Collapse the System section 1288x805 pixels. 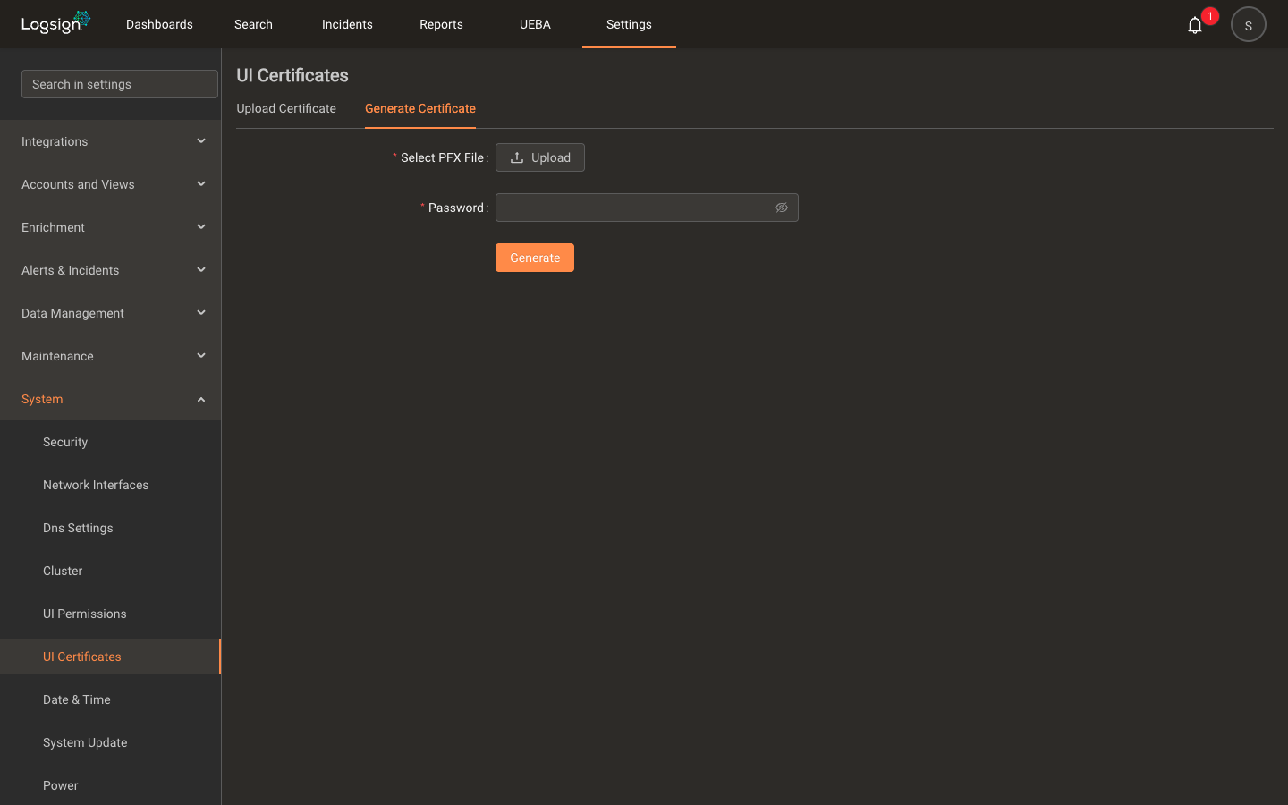(111, 399)
